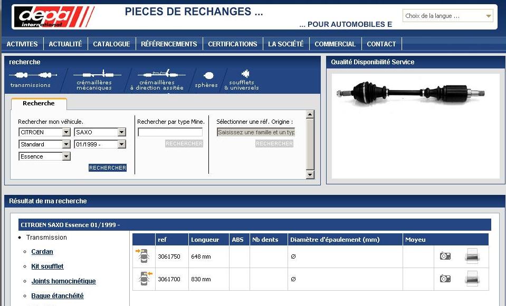Viewport: 506px width, 306px height.
Task: View camera image for ref 3061700
Action: point(445,279)
